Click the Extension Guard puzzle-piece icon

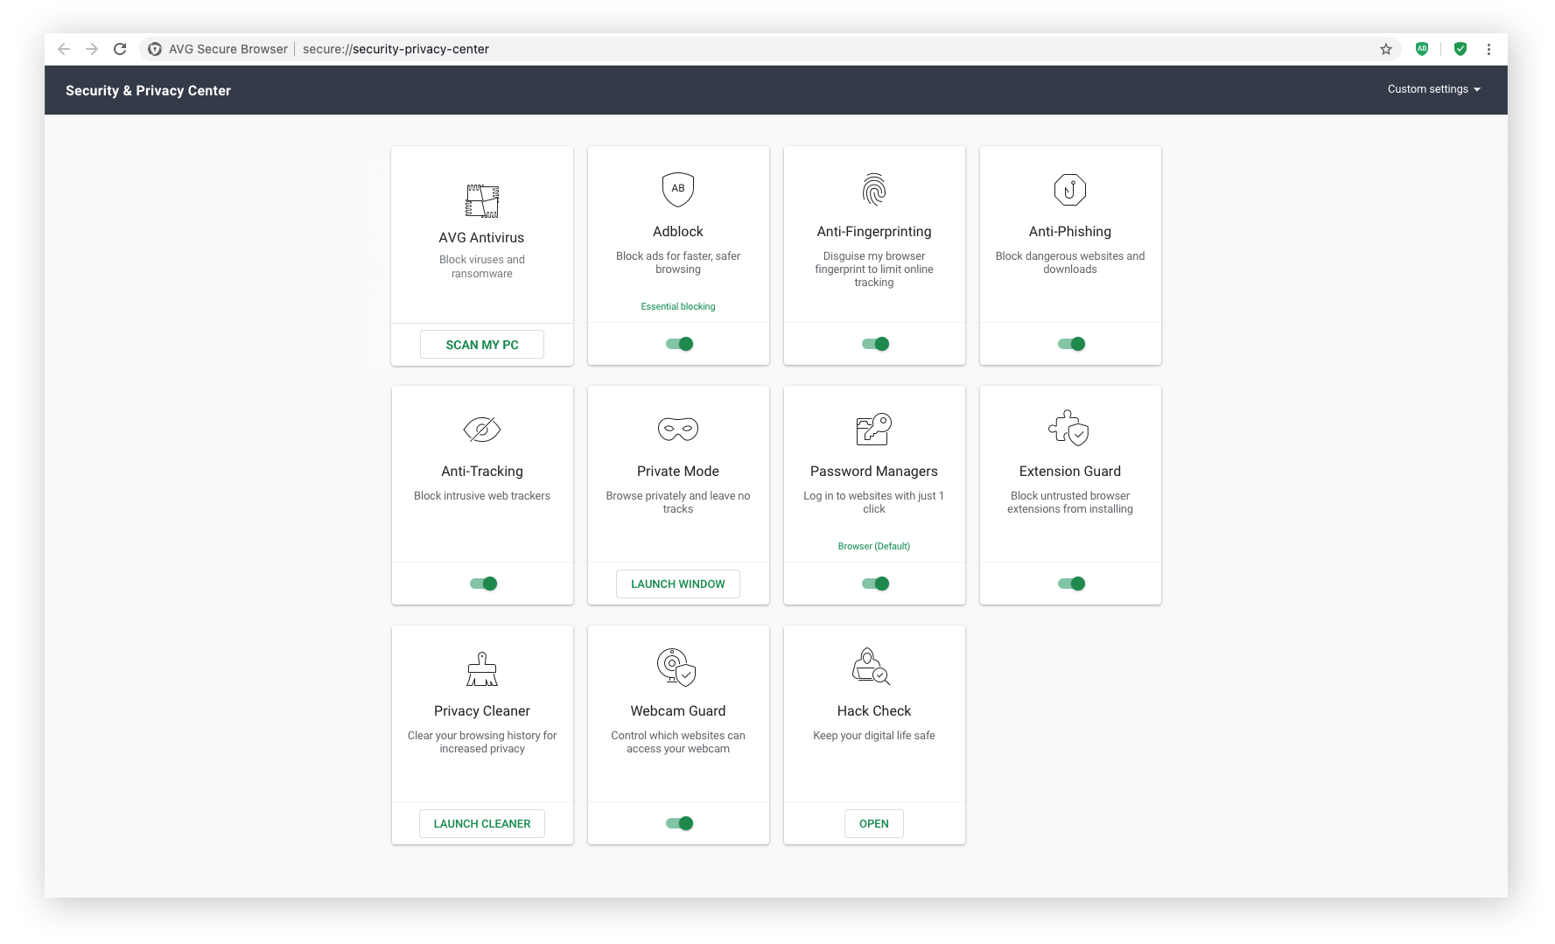[1069, 429]
